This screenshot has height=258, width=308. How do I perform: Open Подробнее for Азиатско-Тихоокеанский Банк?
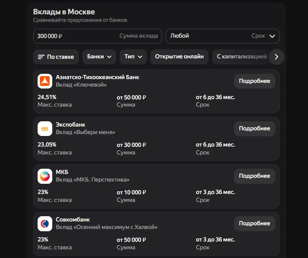(254, 81)
